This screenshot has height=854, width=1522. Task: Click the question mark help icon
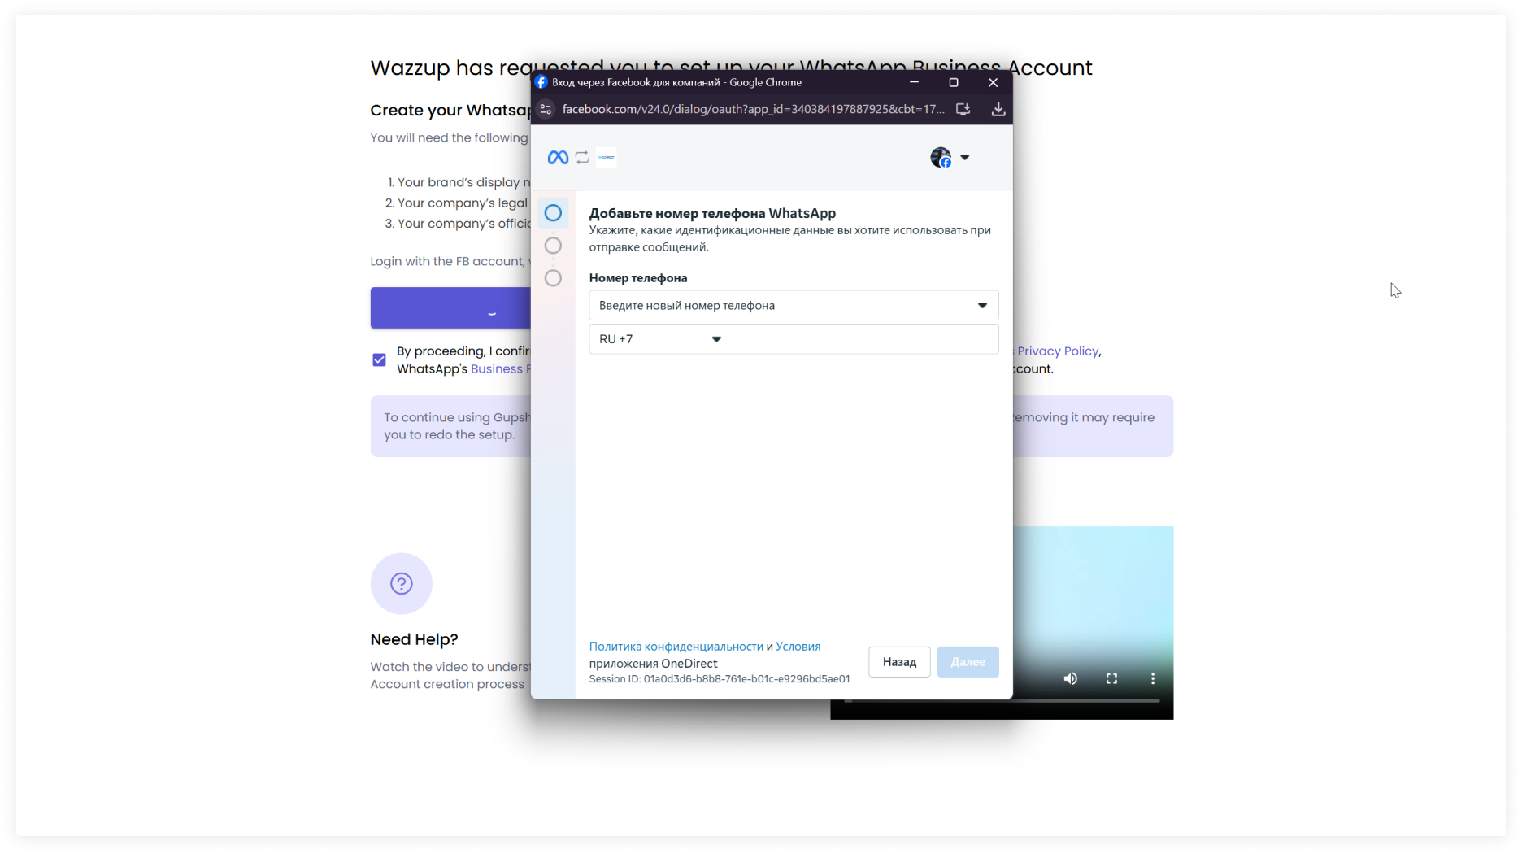click(x=402, y=583)
